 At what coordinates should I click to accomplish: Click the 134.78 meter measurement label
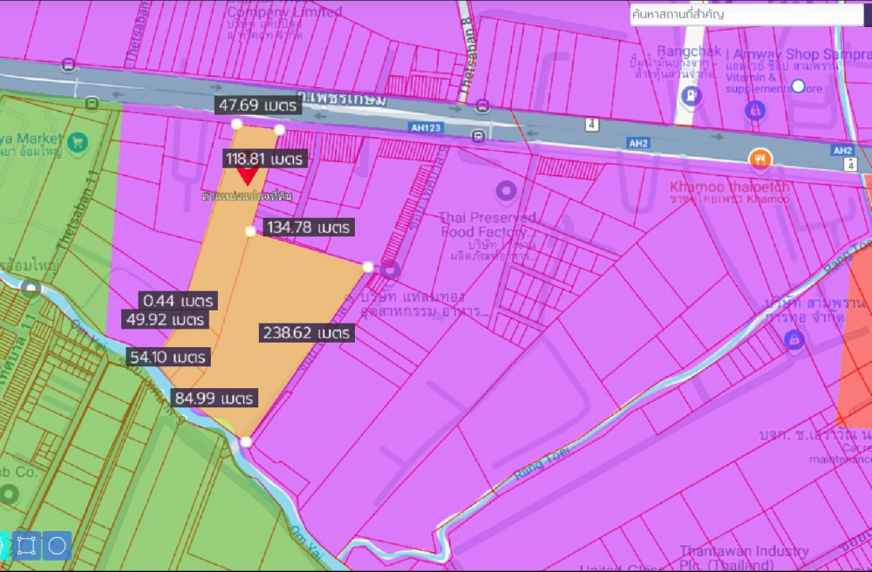(x=308, y=228)
